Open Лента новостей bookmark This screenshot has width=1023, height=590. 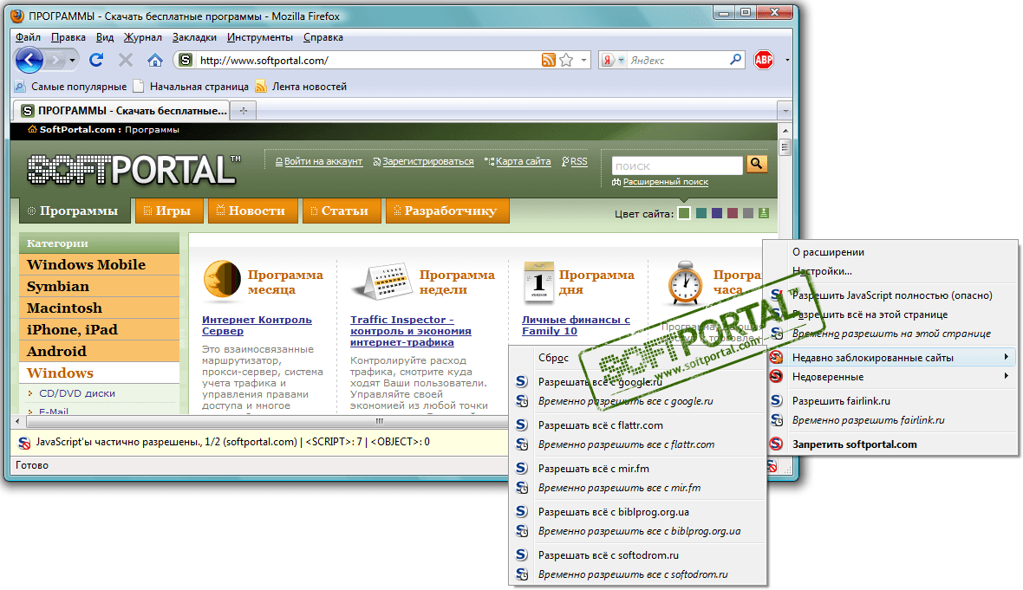301,86
